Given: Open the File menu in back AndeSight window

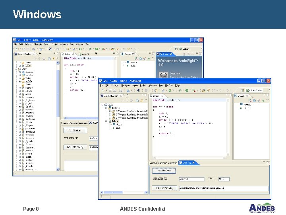Looking at the screenshot, I should pos(15,44).
